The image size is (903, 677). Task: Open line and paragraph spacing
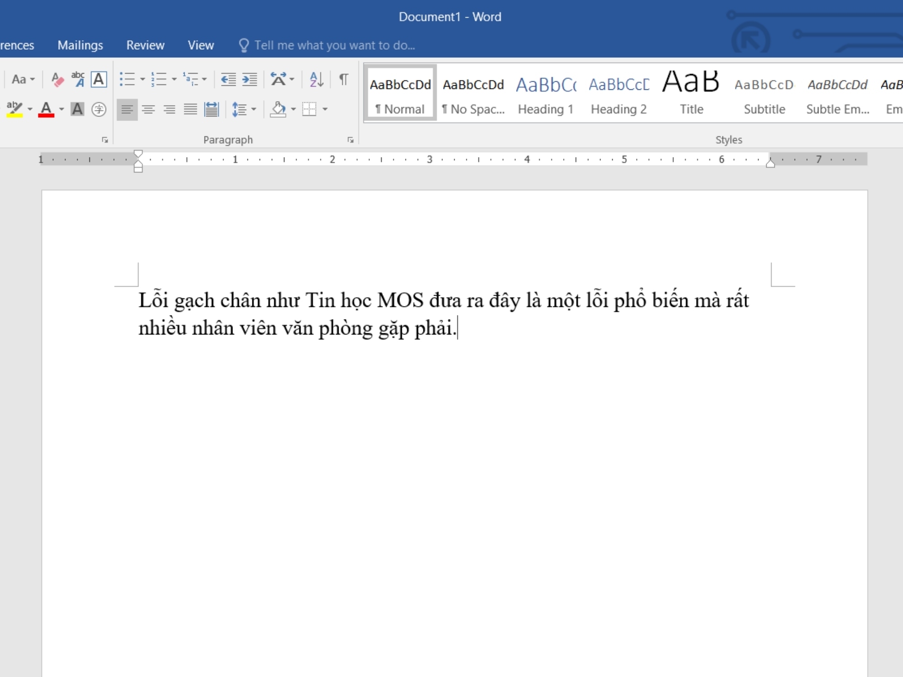pos(239,109)
